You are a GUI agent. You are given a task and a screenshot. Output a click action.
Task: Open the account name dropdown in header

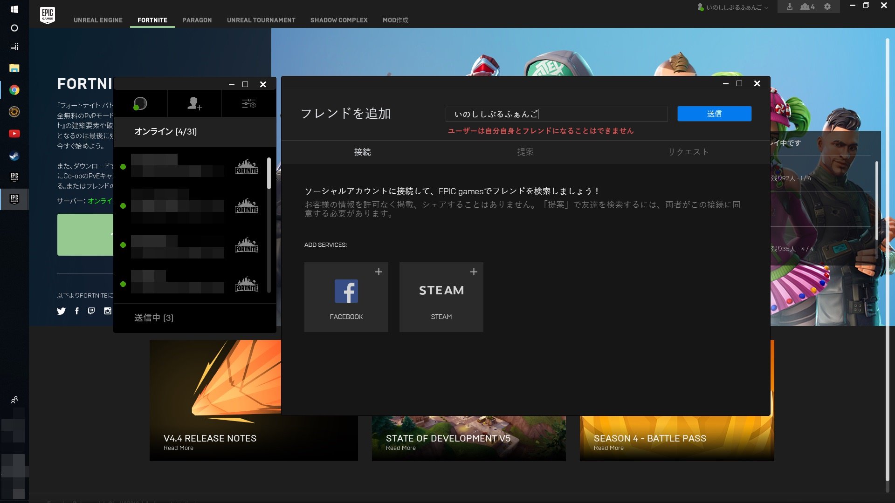(733, 7)
